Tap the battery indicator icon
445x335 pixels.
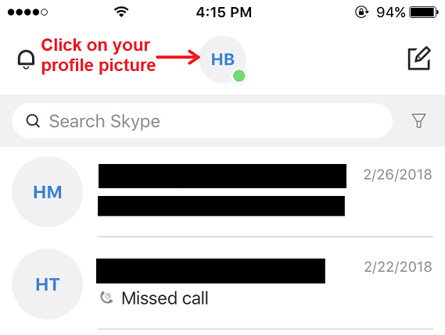424,12
